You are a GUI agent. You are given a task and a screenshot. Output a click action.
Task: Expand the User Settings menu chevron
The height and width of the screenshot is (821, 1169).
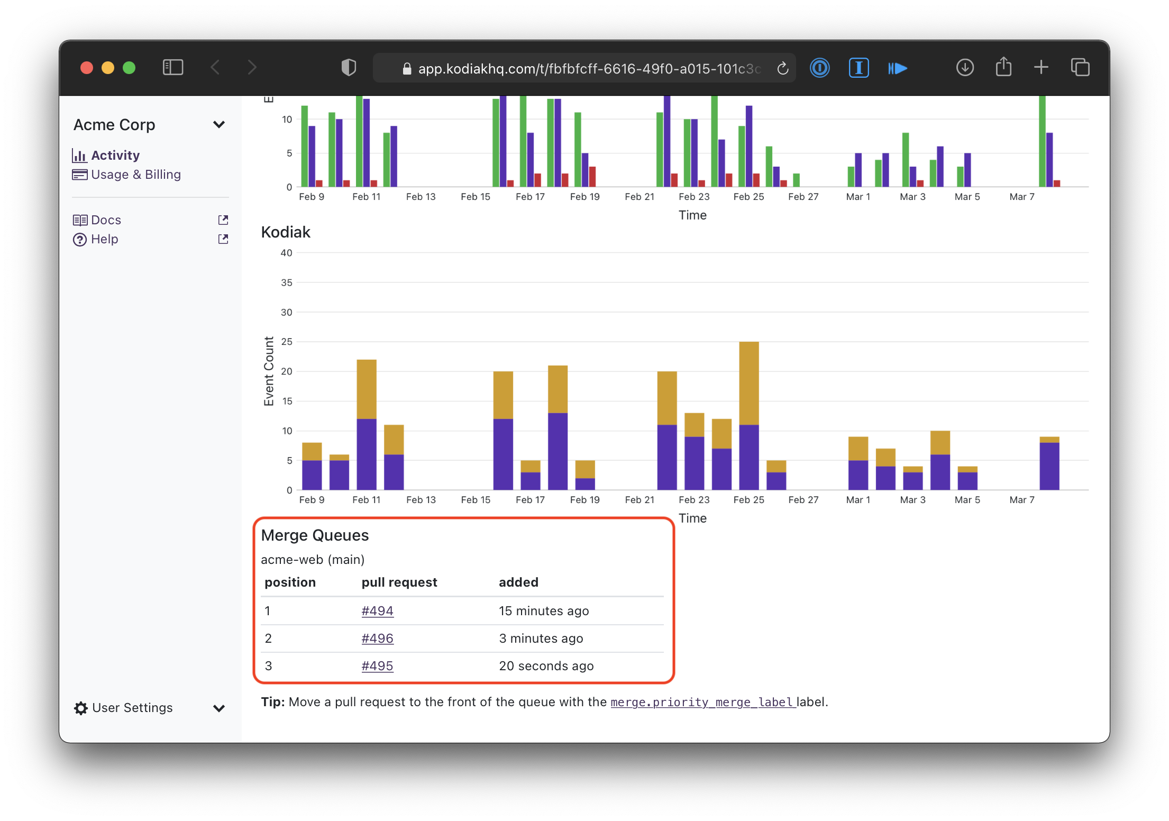coord(218,708)
